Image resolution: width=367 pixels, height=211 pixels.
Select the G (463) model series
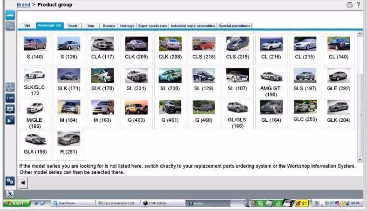pos(136,113)
